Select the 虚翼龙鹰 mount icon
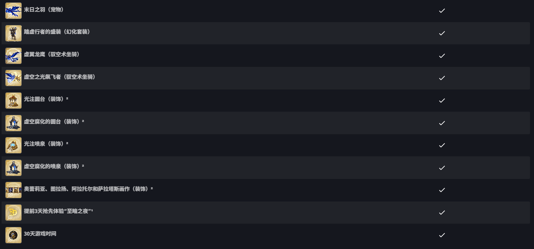Screen dimensions: 534x249 pyautogui.click(x=13, y=55)
